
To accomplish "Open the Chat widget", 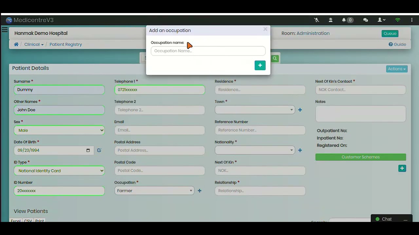I will 387,219.
